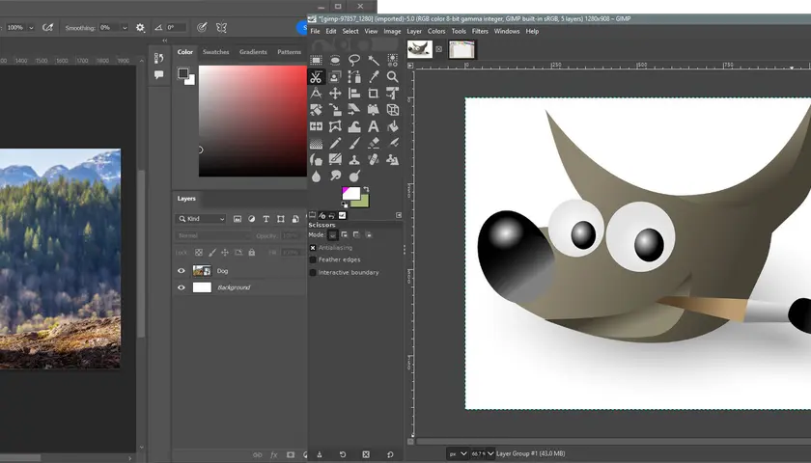Collapse Photoshop panels with double chevron

click(x=165, y=41)
